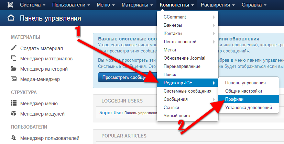Image resolution: width=284 pixels, height=144 pixels.
Task: Click the stack icon for Менеджер материалов
Action: tap(14, 59)
